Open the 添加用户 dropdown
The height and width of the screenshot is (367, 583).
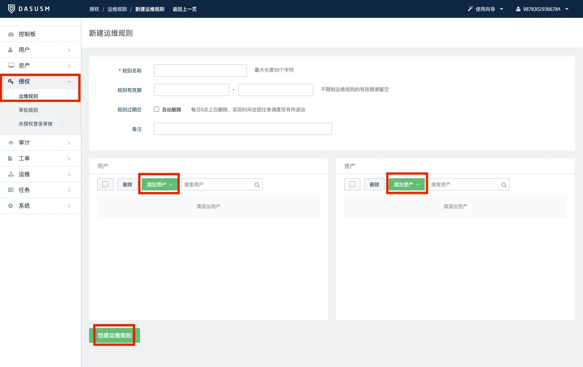[x=160, y=184]
